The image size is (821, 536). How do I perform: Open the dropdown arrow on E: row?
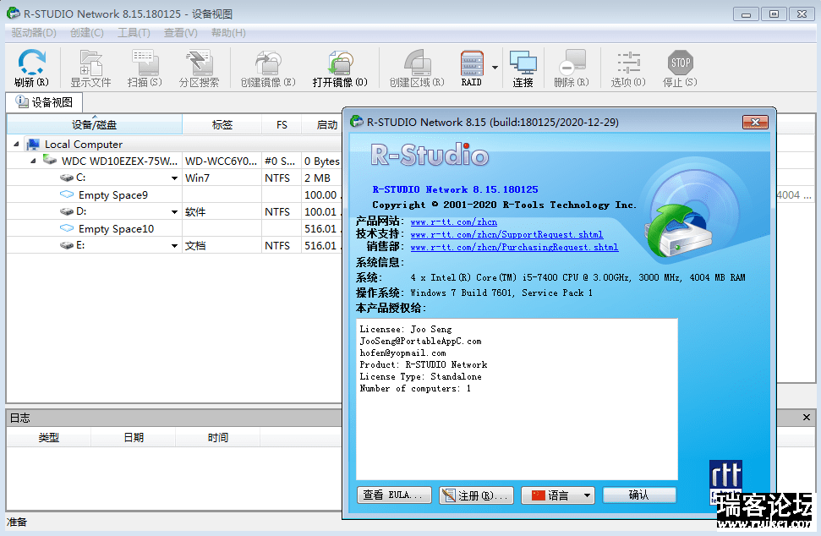(x=174, y=245)
